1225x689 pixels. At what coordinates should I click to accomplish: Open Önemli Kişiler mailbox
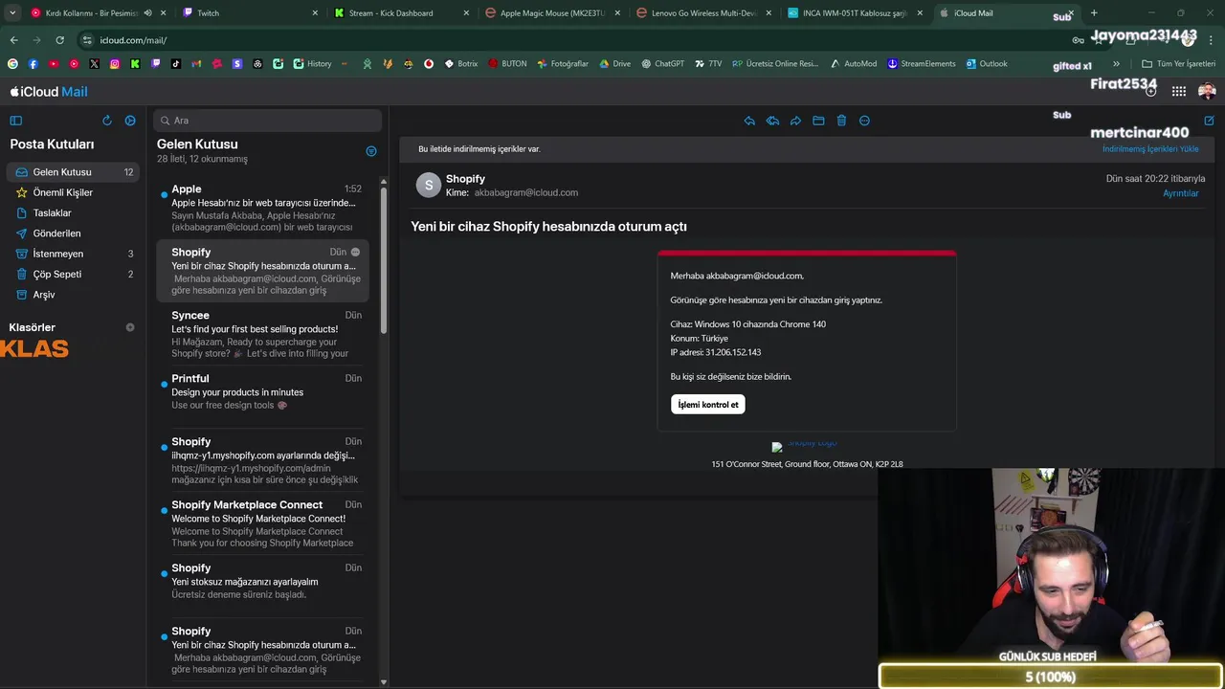click(x=73, y=192)
